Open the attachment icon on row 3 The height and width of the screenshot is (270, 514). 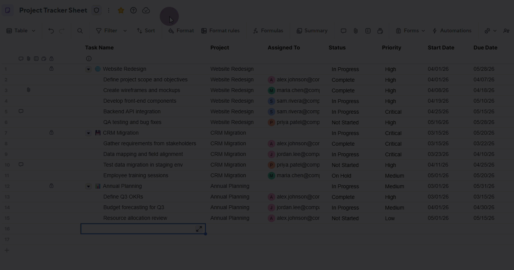(x=29, y=90)
